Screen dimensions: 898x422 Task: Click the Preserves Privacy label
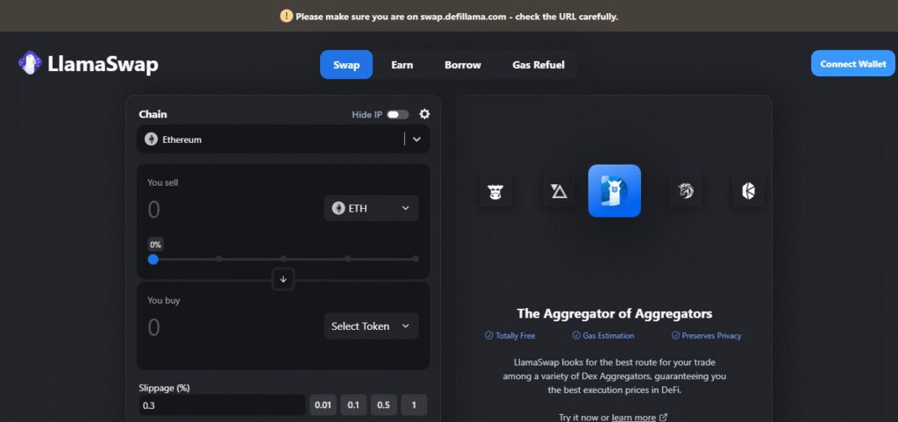coord(711,335)
